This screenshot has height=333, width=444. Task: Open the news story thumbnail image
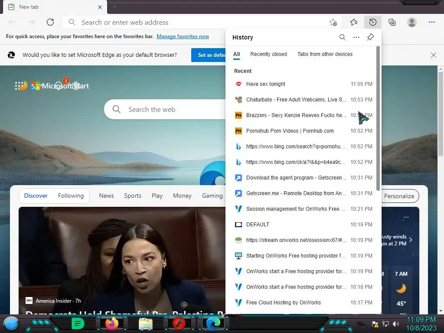(122, 261)
